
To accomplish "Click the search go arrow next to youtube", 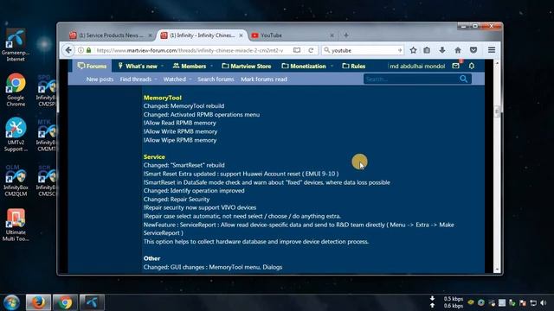I will [400, 50].
